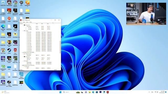Collapse the Voltages node under NVIDIA
Screen dimensions: 168x94
(23, 67)
